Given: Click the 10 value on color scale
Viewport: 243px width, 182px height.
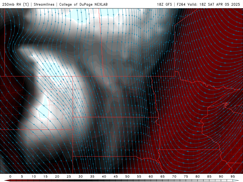Looking at the screenshot, I should click(x=34, y=177).
